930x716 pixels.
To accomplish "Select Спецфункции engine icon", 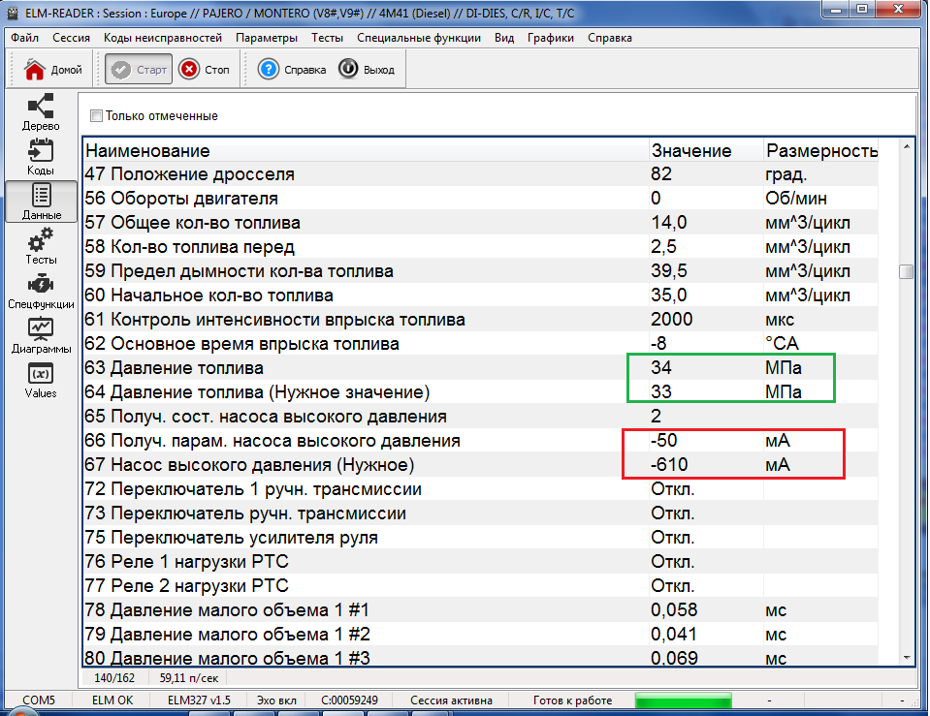I will tap(41, 285).
